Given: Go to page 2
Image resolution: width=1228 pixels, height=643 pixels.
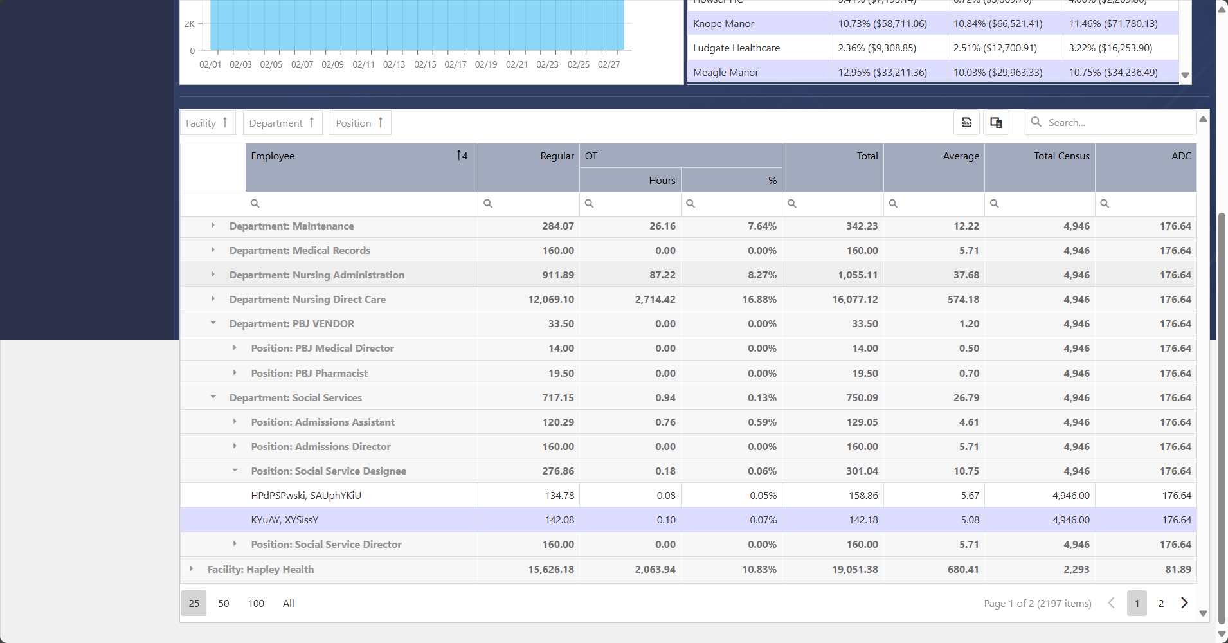Looking at the screenshot, I should pos(1160,603).
